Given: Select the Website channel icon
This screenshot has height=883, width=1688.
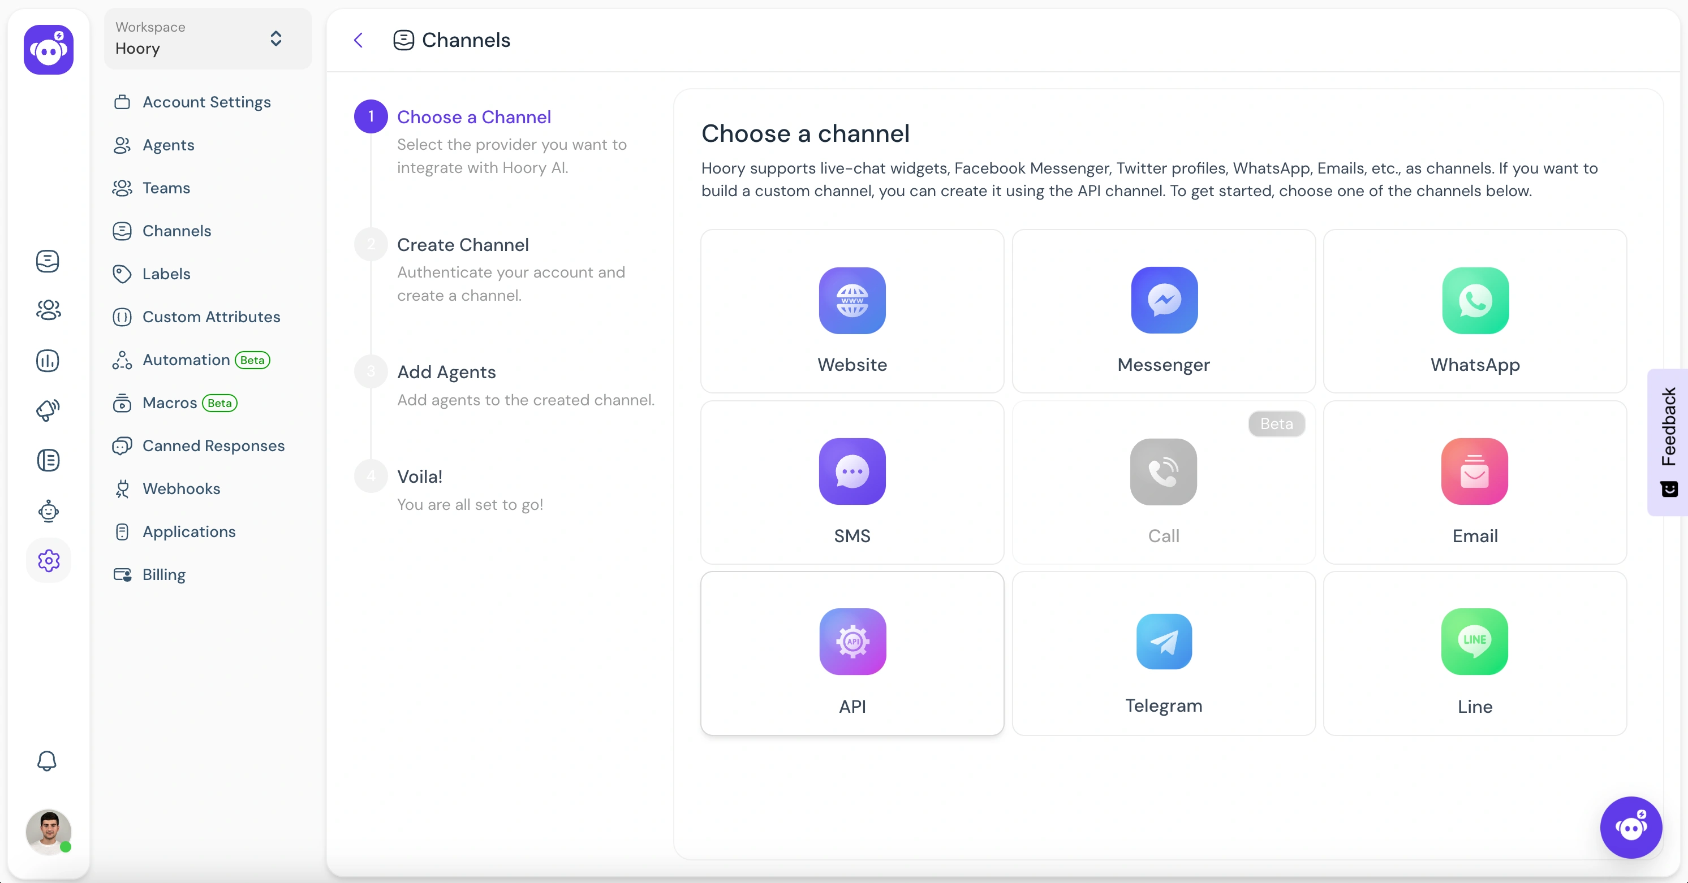Looking at the screenshot, I should pos(853,300).
